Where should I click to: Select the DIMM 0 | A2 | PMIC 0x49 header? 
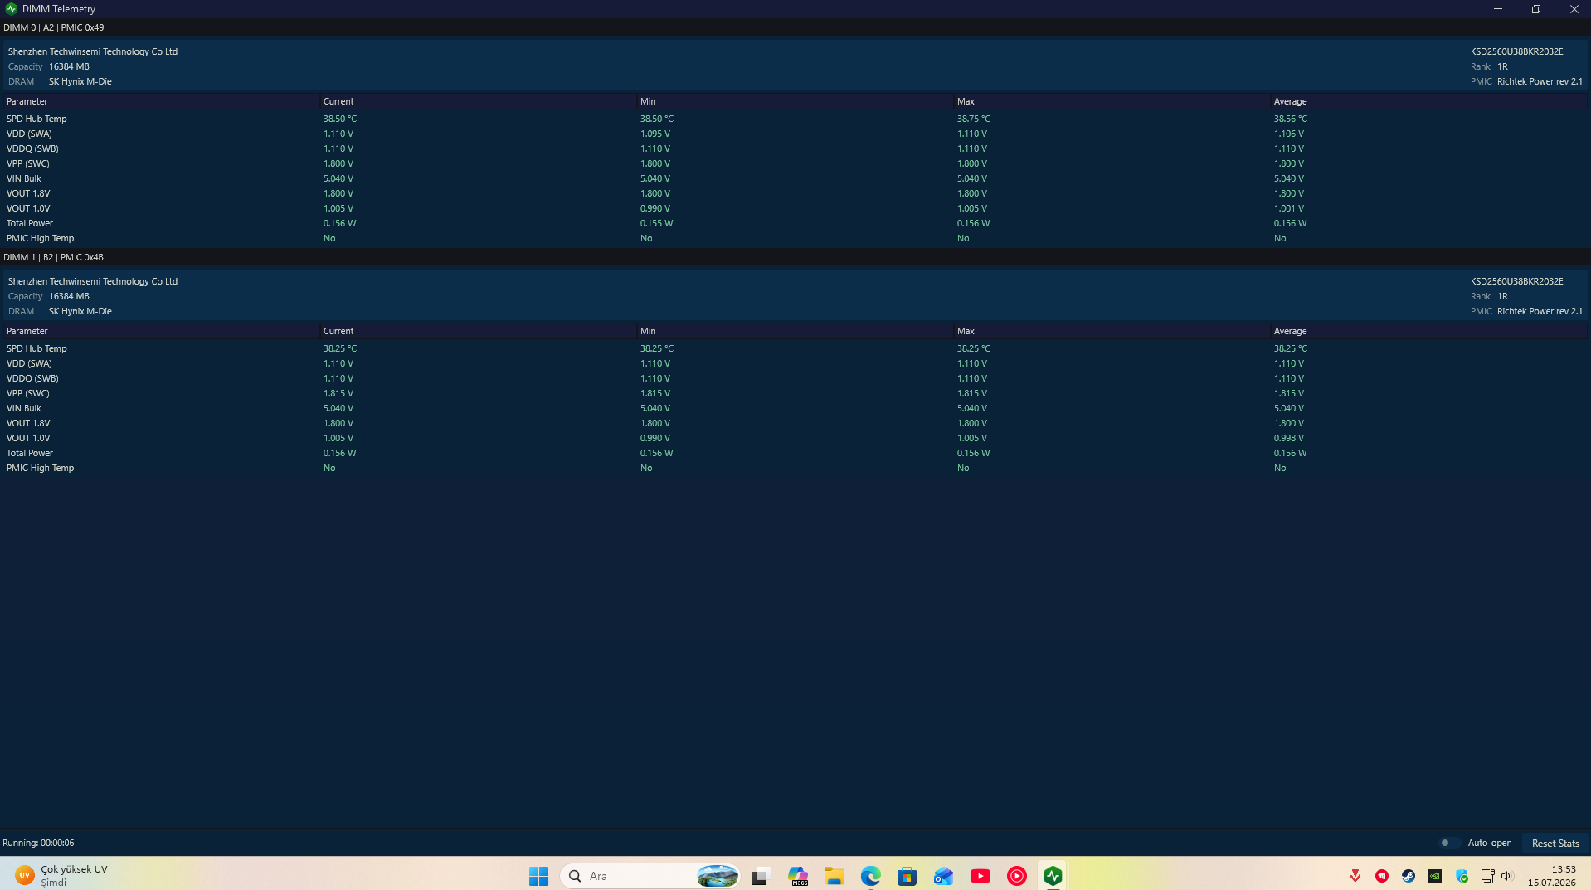54,27
